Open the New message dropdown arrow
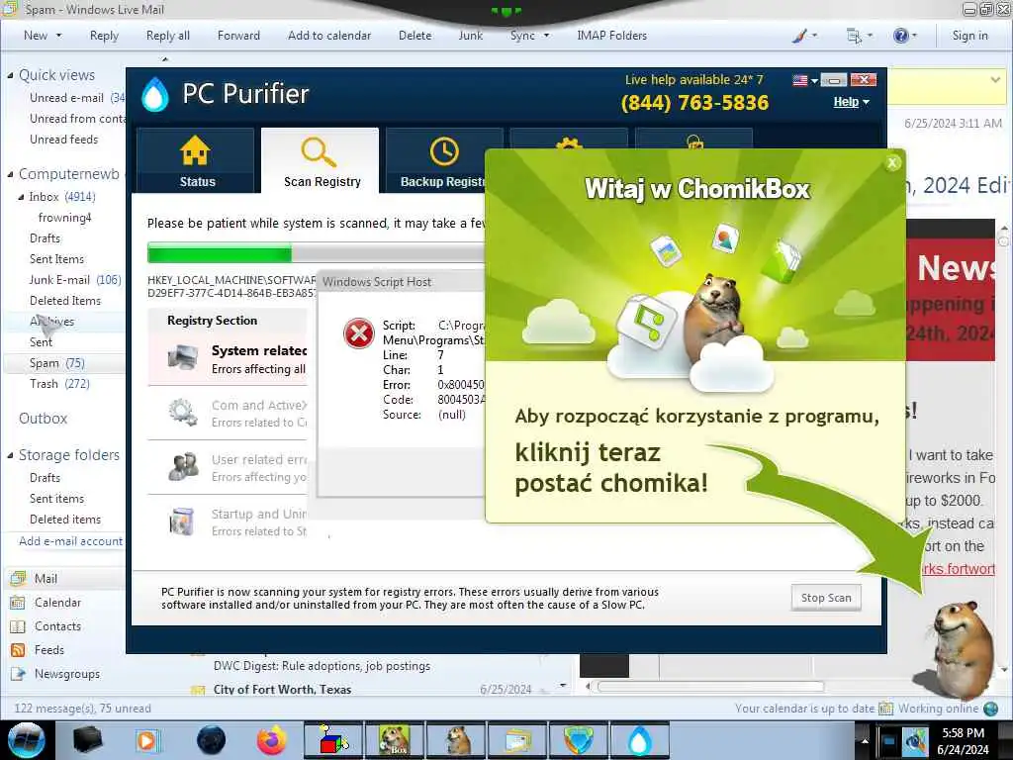The height and width of the screenshot is (760, 1013). 59,36
